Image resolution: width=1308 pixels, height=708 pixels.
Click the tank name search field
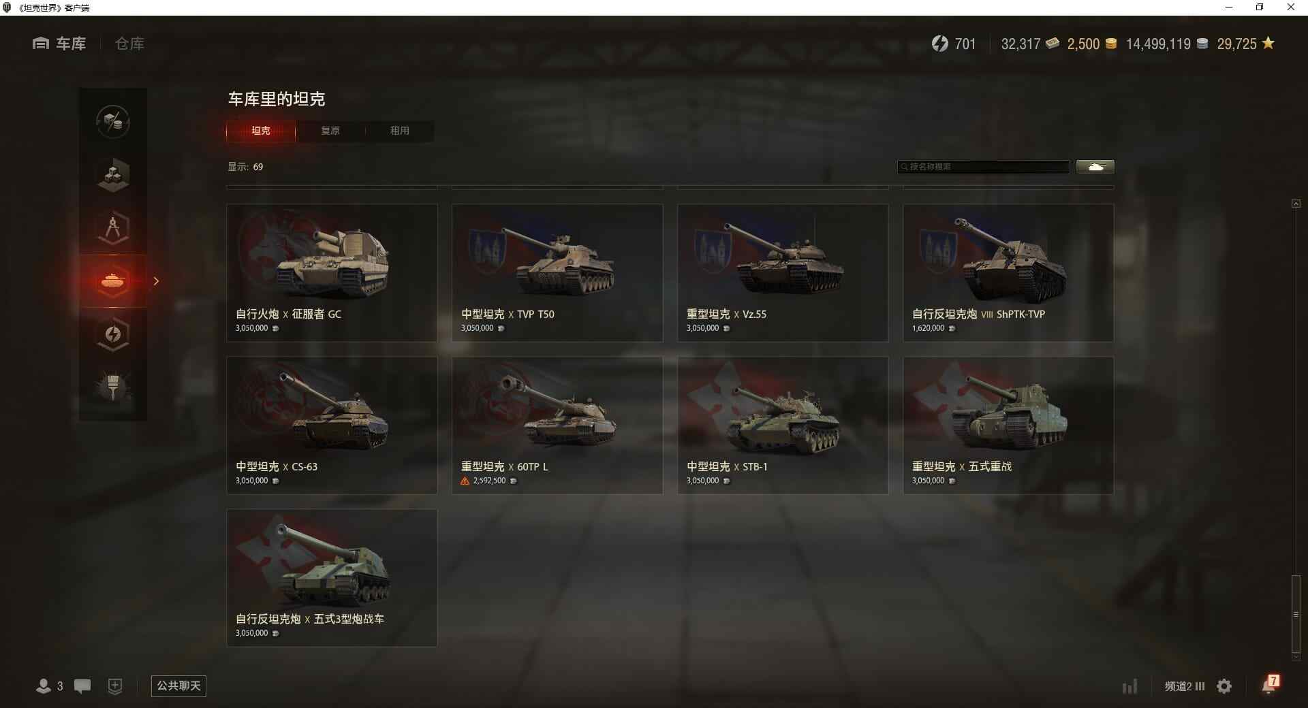984,167
